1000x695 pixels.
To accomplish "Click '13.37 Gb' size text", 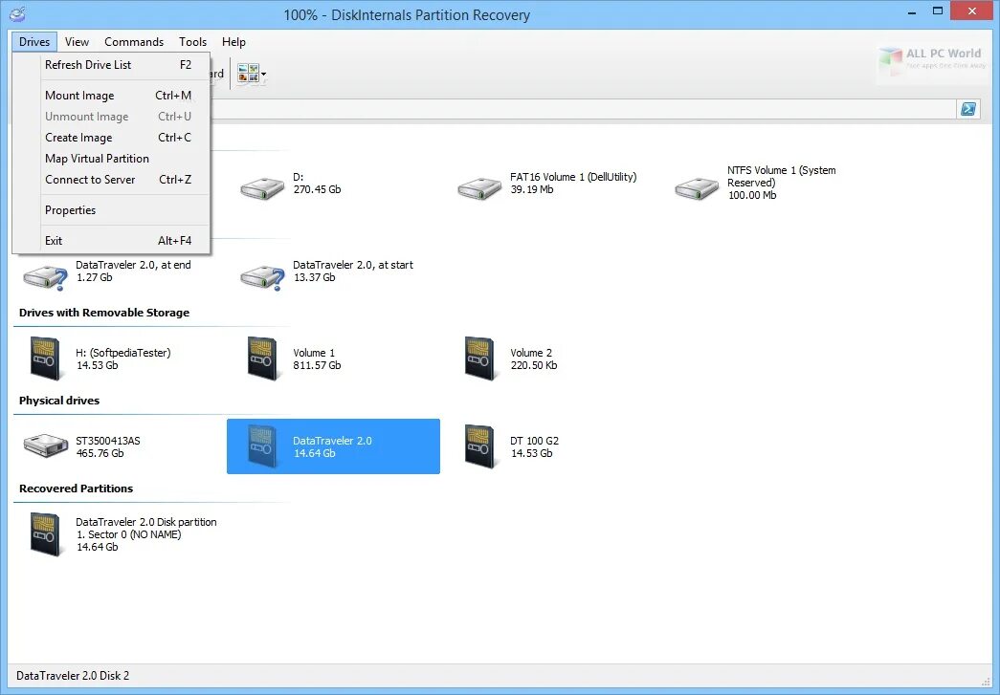I will (x=315, y=278).
